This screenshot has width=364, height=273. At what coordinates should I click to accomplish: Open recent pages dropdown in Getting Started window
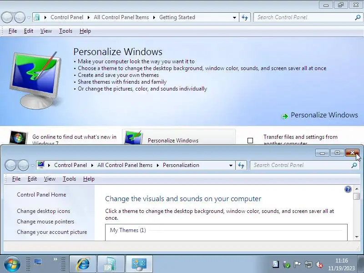pos(29,17)
